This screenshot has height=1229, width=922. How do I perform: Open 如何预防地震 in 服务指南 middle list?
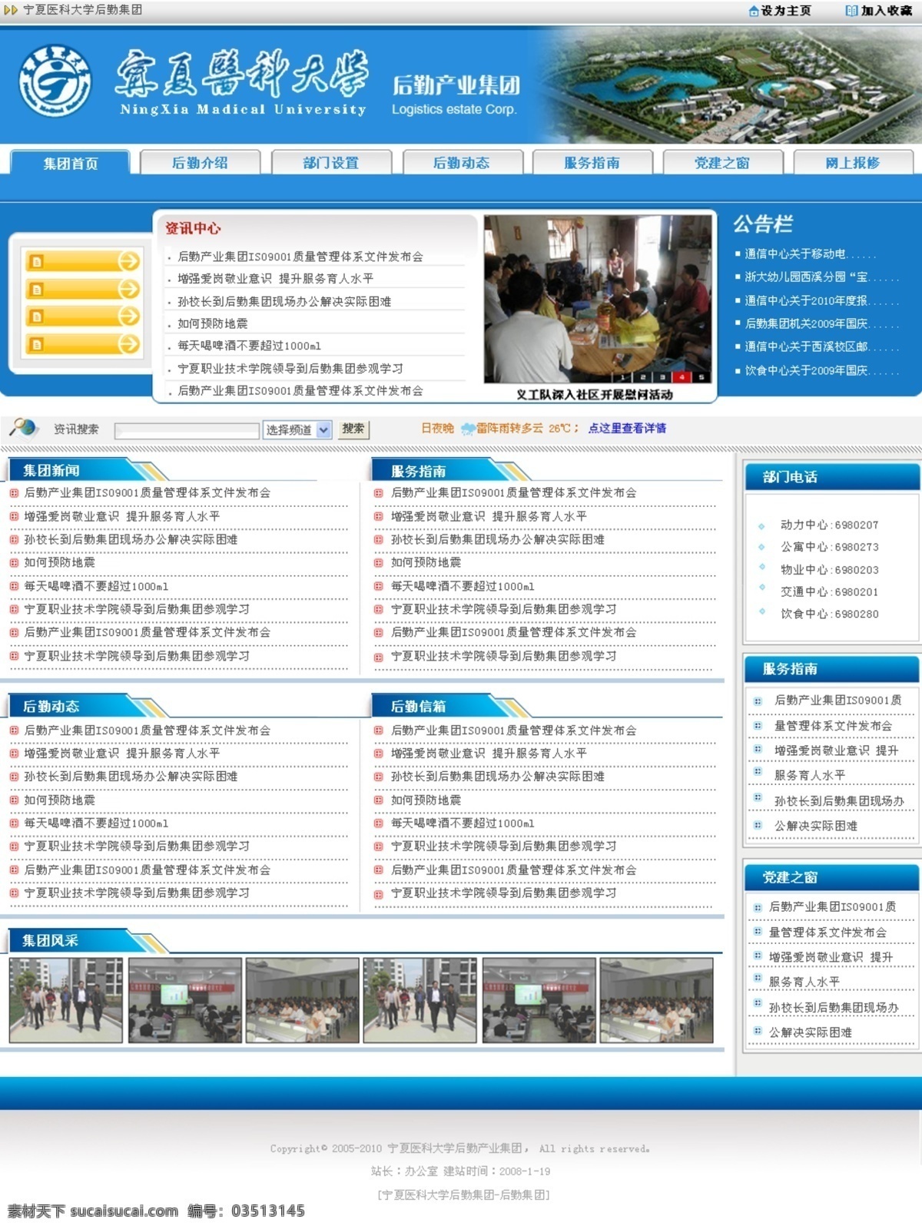click(x=426, y=562)
